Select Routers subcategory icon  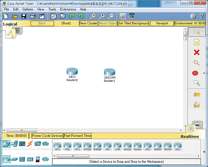click(6, 159)
